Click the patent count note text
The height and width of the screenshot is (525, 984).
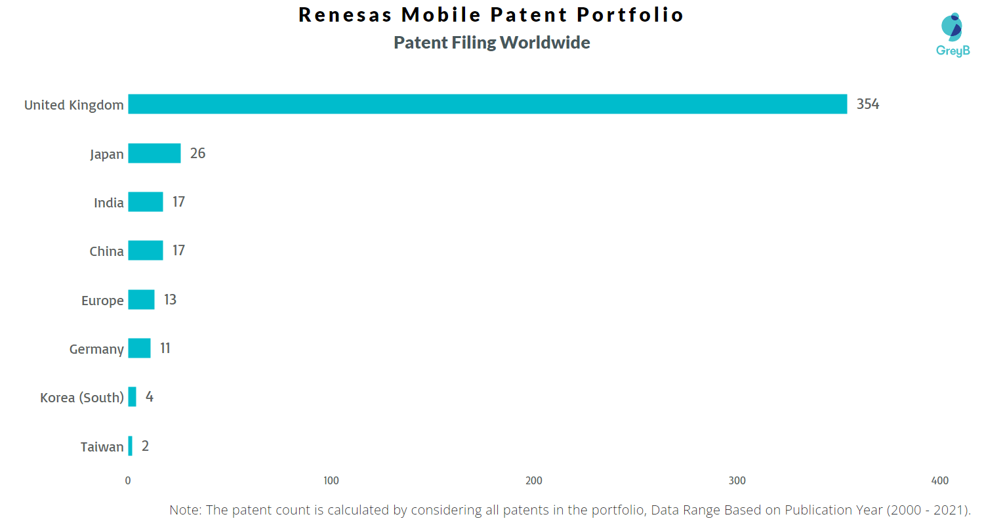[x=570, y=510]
